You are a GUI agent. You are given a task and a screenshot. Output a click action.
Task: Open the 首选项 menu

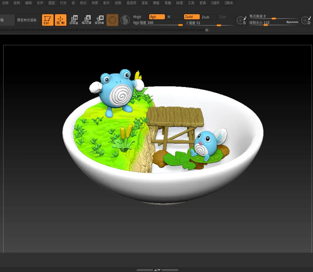(x=131, y=3)
